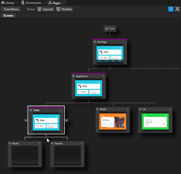
Task: Click the lightbulb icon on Applications node
Action: 103,76
